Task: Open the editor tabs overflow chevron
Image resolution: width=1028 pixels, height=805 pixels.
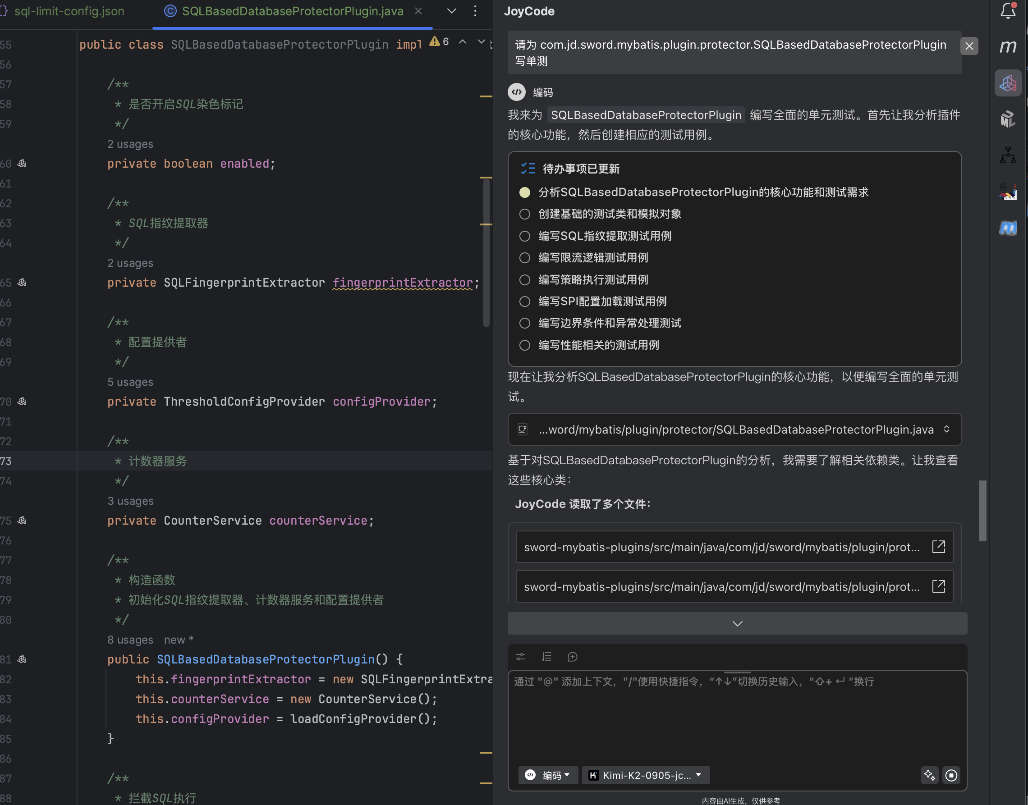Action: tap(451, 11)
